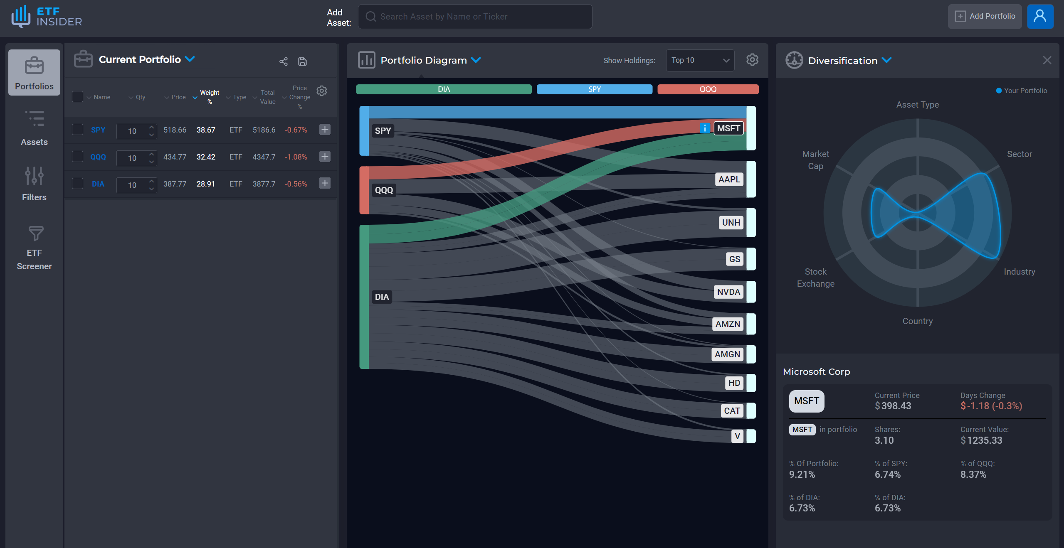The image size is (1064, 548).
Task: Click the user account icon
Action: tap(1039, 17)
